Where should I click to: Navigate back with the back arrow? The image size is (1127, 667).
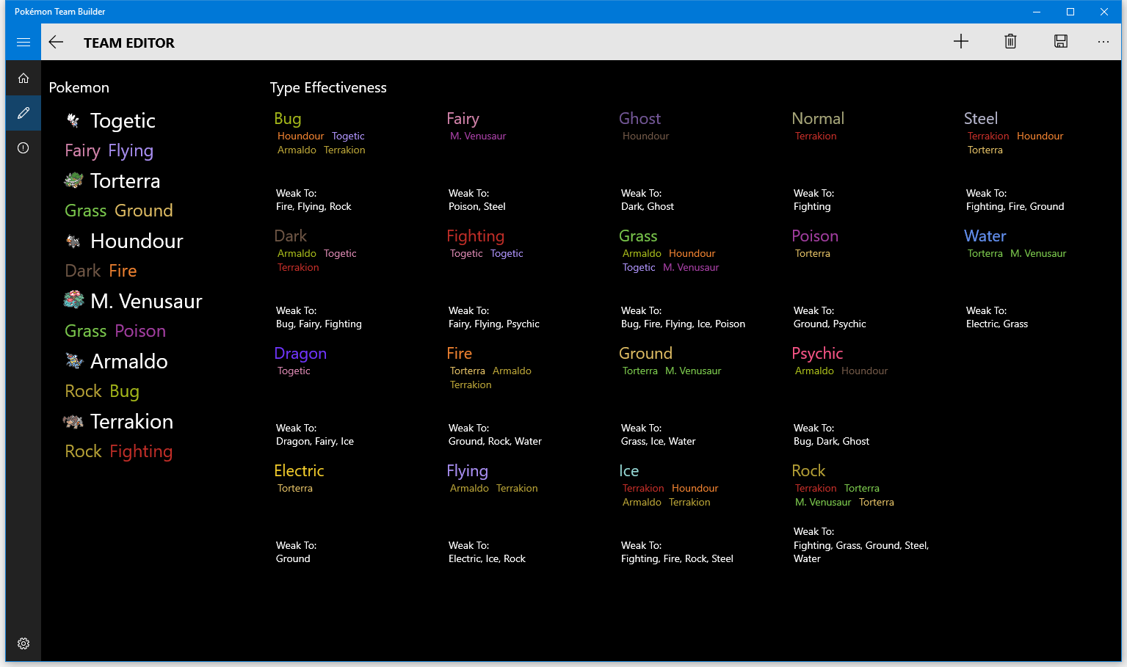56,42
